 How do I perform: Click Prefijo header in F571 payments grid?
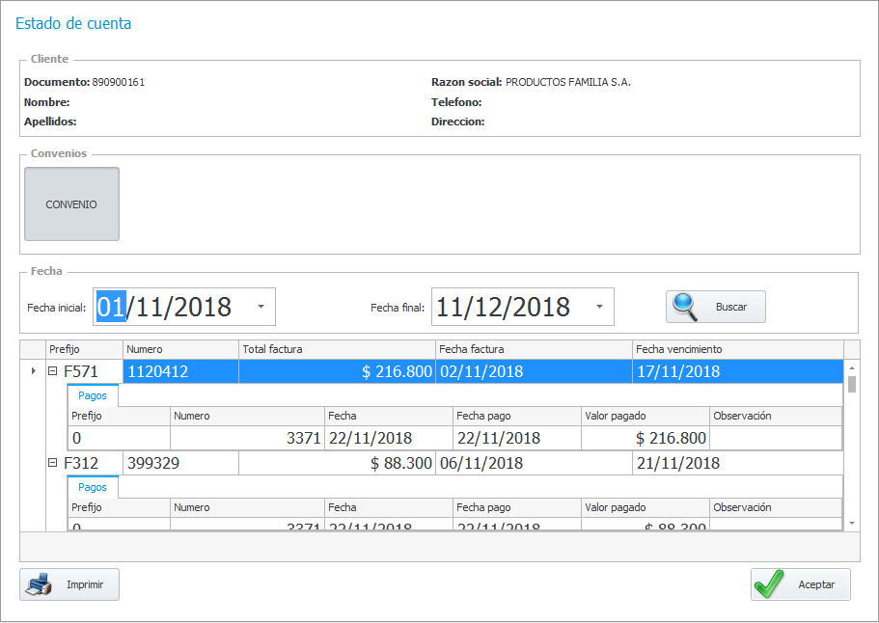pyautogui.click(x=119, y=416)
